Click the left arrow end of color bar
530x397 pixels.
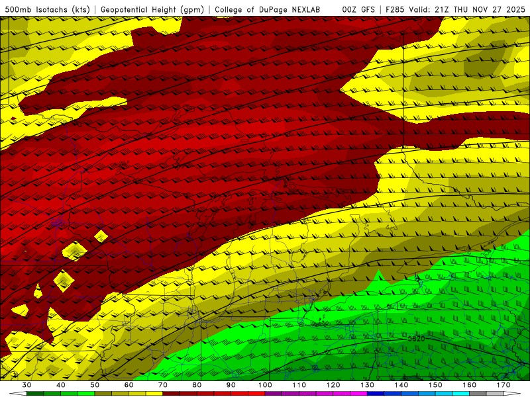[x=18, y=394]
